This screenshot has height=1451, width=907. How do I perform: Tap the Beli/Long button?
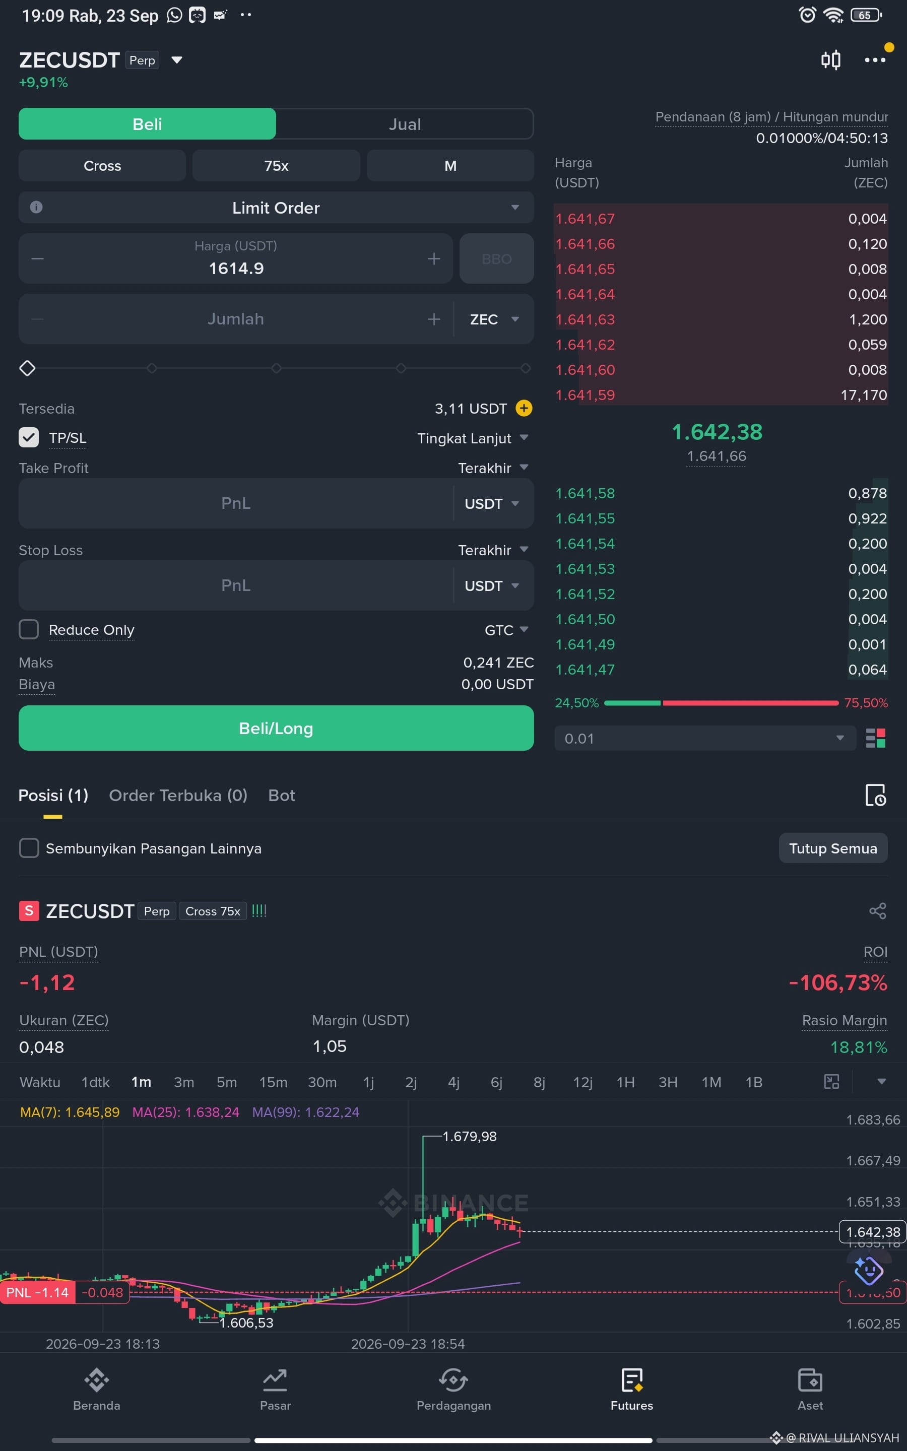pos(276,728)
